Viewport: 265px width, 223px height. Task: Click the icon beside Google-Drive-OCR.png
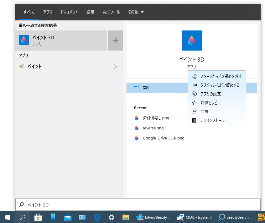tap(137, 138)
